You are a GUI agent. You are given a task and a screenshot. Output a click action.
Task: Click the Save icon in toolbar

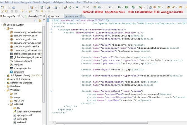tap(9, 7)
